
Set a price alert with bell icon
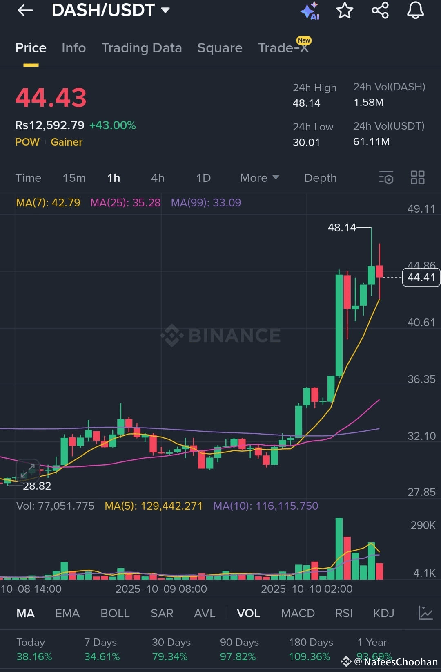click(x=415, y=10)
